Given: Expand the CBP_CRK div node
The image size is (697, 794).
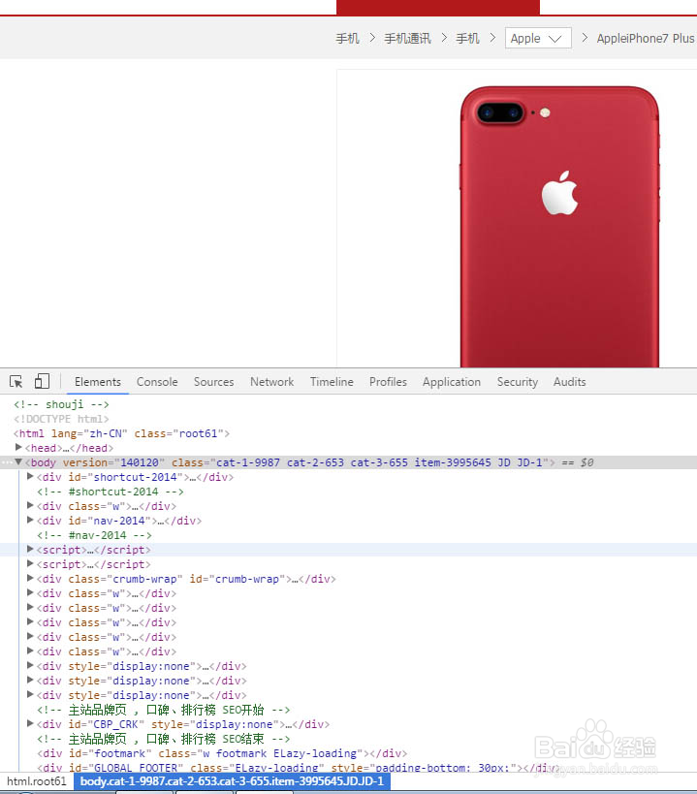Looking at the screenshot, I should click(x=30, y=723).
